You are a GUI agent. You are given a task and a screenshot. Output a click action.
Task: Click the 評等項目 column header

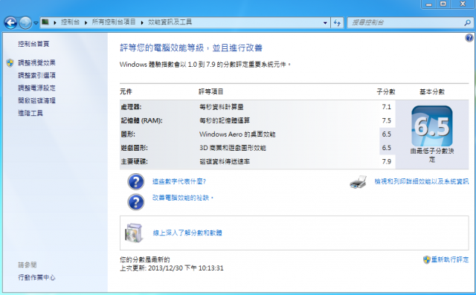(211, 91)
